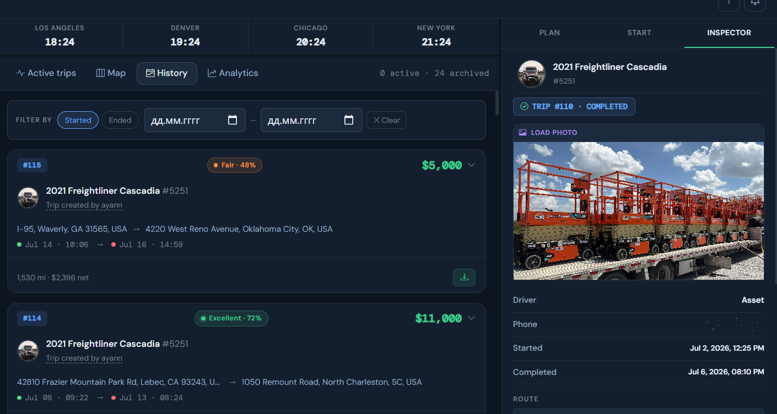
Task: Open the Active trips tab
Action: click(x=46, y=73)
